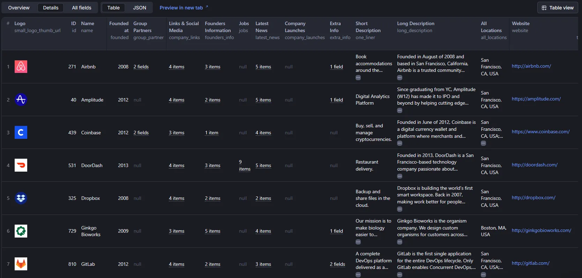
Task: Open the dropbox.com website link
Action: tap(533, 198)
